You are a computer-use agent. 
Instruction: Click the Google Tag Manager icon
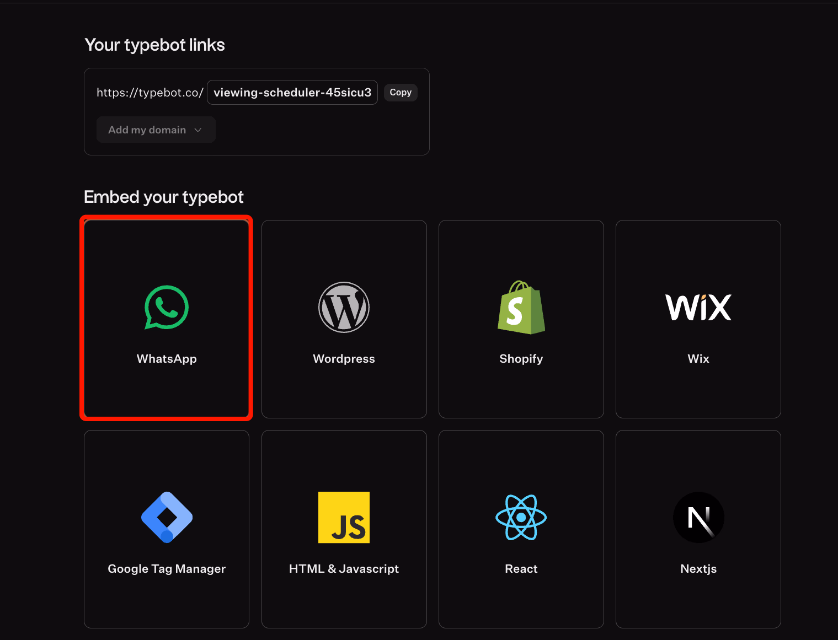(167, 517)
